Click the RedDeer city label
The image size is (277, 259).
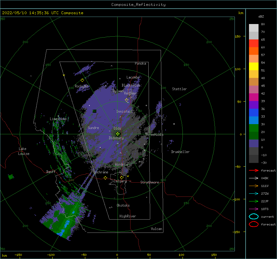tap(130, 93)
